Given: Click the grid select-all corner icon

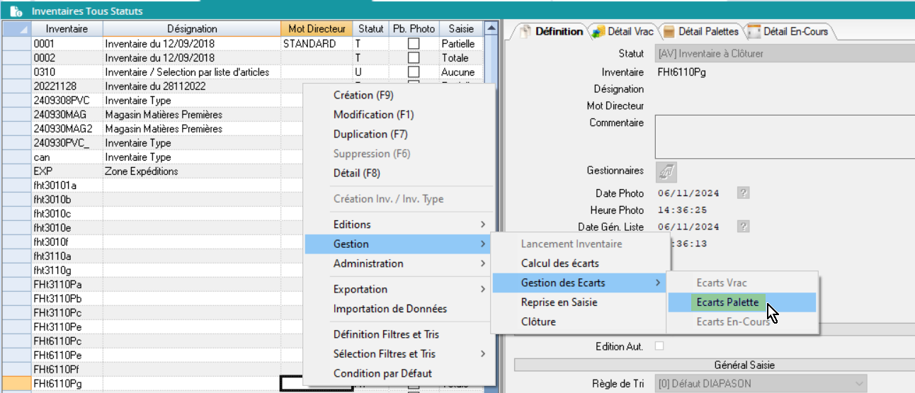Looking at the screenshot, I should tap(16, 29).
